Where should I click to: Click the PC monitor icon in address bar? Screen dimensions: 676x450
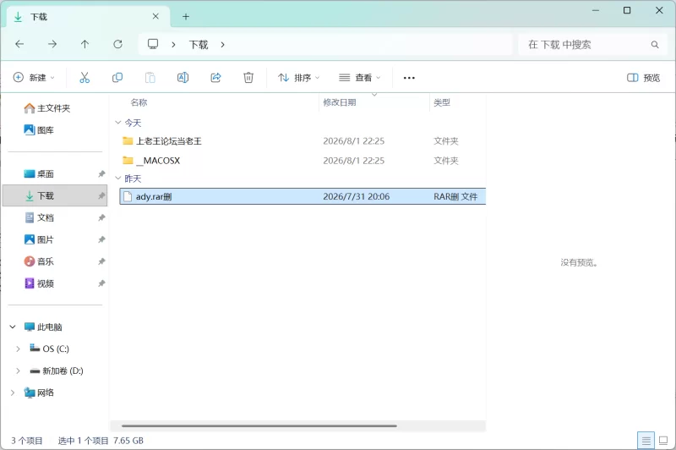[153, 44]
